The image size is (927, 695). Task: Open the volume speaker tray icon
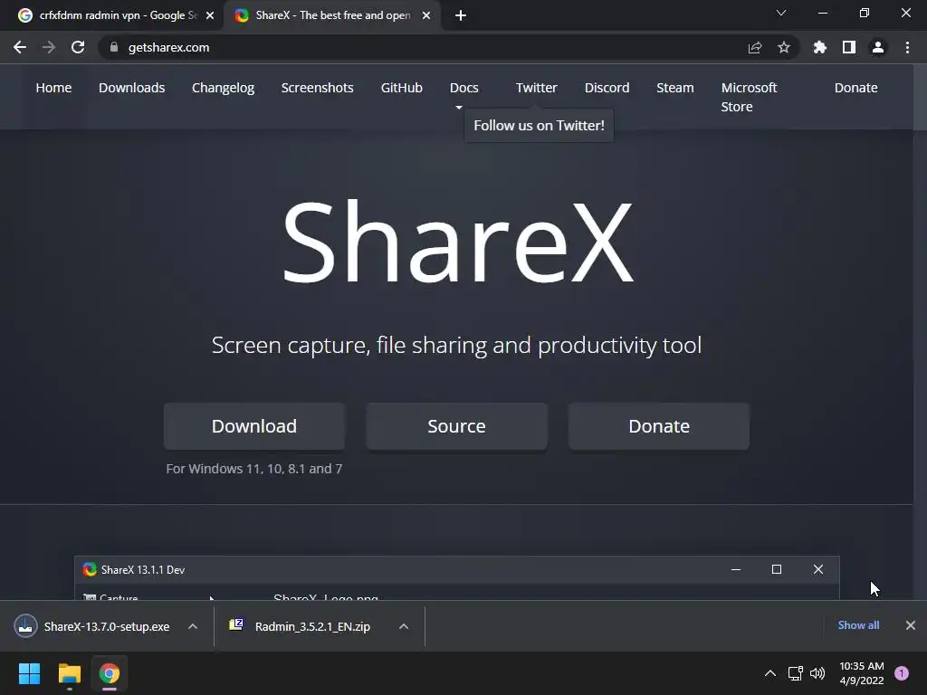tap(817, 673)
